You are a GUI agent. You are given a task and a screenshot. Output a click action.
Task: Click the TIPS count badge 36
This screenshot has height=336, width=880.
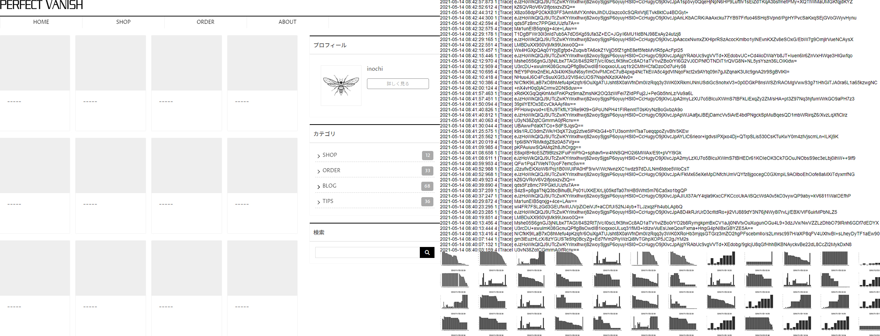point(427,202)
